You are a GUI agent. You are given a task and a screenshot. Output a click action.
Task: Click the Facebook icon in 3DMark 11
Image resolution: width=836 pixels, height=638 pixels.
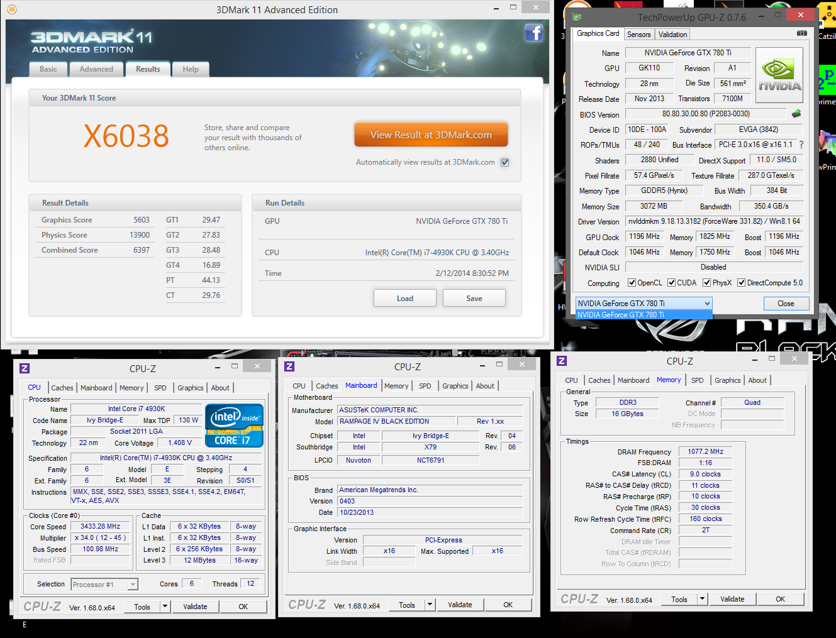pyautogui.click(x=533, y=33)
